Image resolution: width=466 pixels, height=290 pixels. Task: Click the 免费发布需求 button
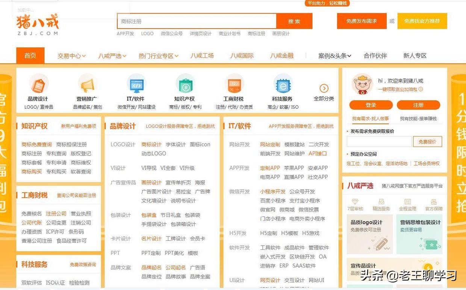point(361,21)
